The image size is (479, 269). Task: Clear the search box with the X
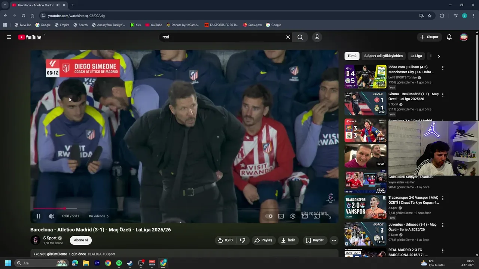pos(288,37)
